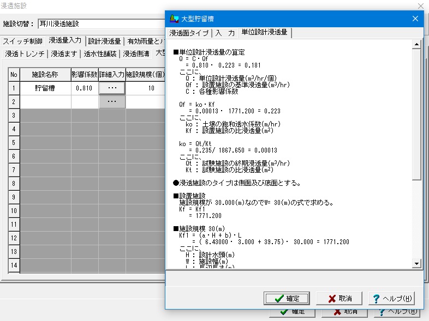Close the 浸透施設 background window
The width and height of the screenshot is (429, 321).
[421, 6]
